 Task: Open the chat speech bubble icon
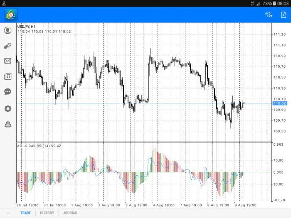click(x=7, y=92)
